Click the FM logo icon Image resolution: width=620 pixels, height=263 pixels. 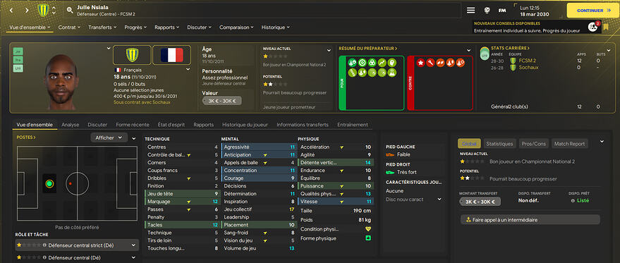502,11
